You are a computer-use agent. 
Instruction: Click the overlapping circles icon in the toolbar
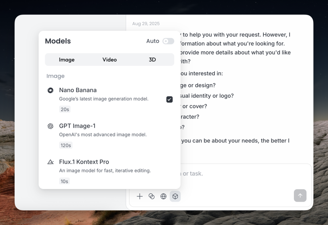pos(152,196)
